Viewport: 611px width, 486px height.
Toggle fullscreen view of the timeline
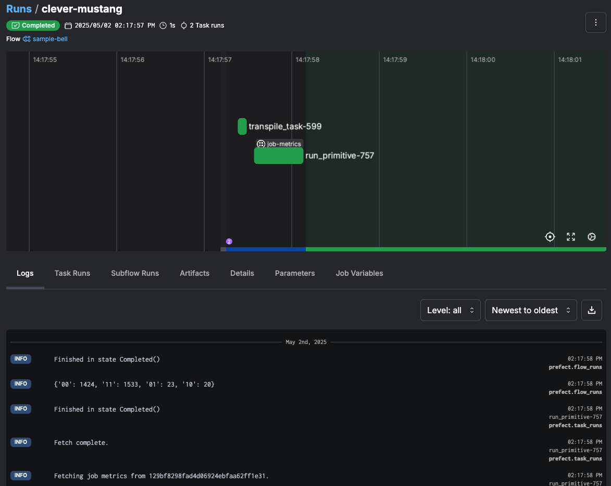(x=571, y=237)
